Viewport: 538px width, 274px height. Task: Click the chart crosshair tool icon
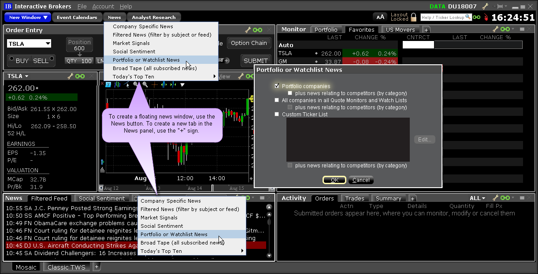154,84
